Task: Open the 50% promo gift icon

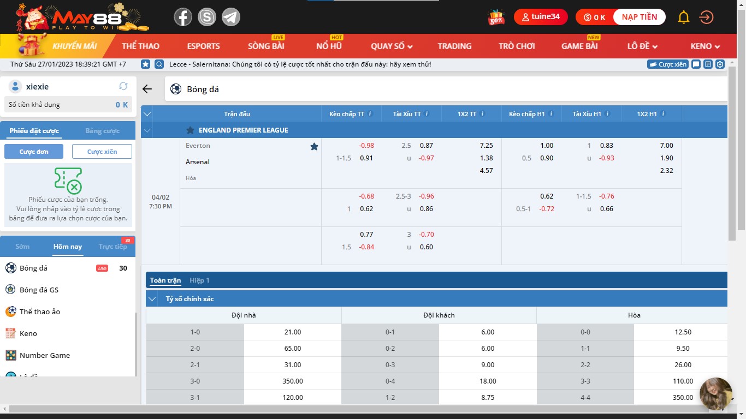Action: (496, 17)
